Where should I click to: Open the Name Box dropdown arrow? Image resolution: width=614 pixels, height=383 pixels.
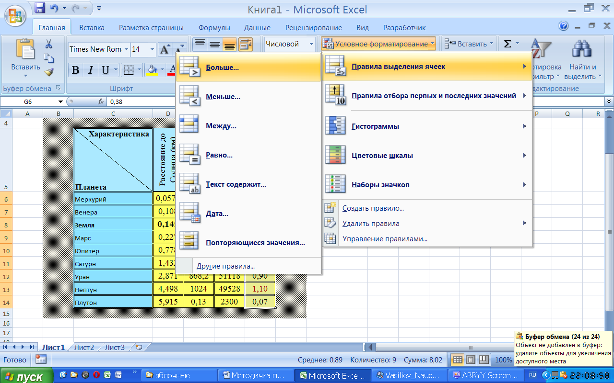click(x=61, y=101)
